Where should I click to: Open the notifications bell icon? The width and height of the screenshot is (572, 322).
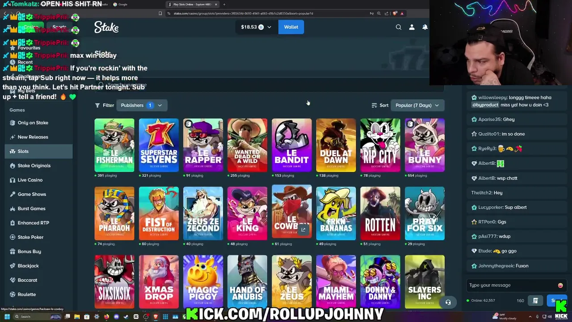click(x=425, y=27)
